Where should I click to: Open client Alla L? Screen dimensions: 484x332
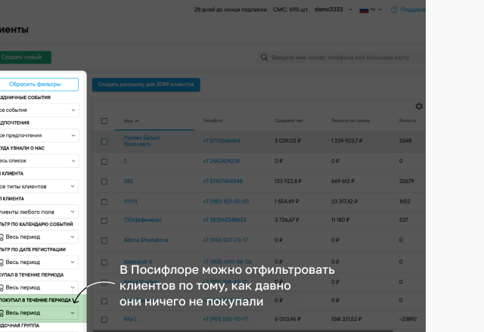click(x=130, y=319)
